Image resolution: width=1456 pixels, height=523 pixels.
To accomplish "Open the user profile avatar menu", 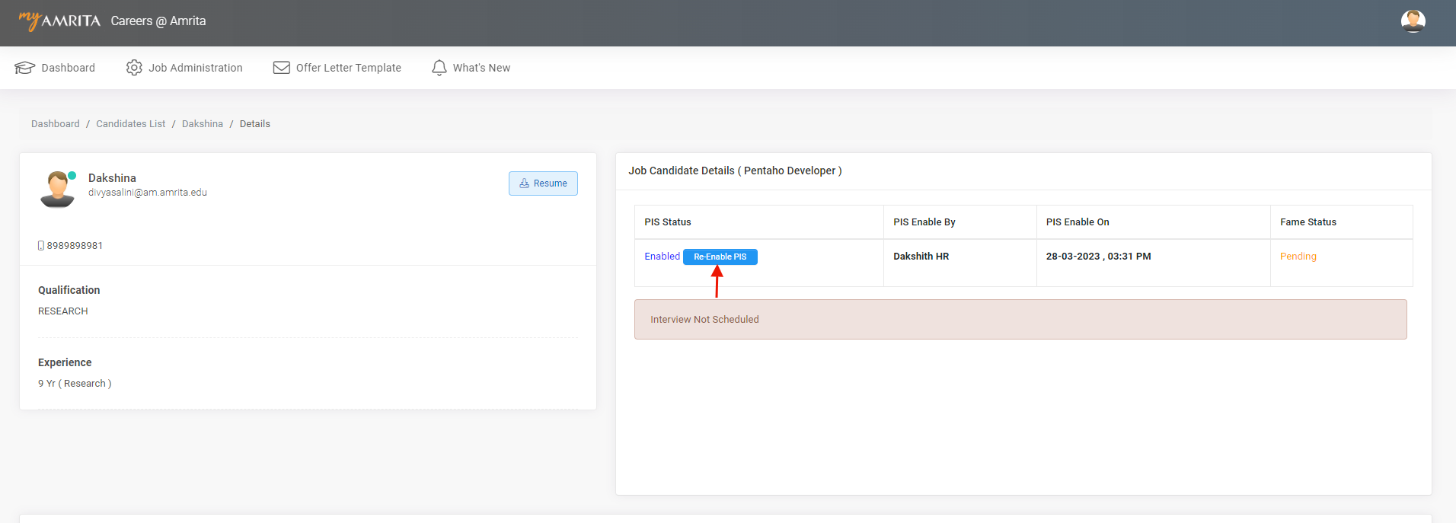I will [1413, 21].
